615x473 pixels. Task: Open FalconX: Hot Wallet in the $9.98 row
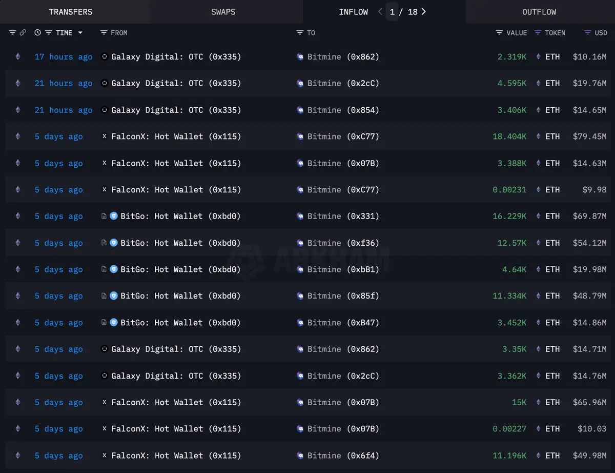[176, 189]
